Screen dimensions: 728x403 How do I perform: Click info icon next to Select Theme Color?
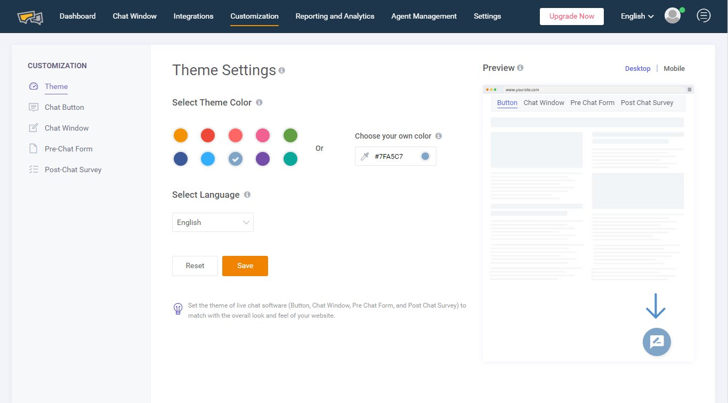(259, 102)
